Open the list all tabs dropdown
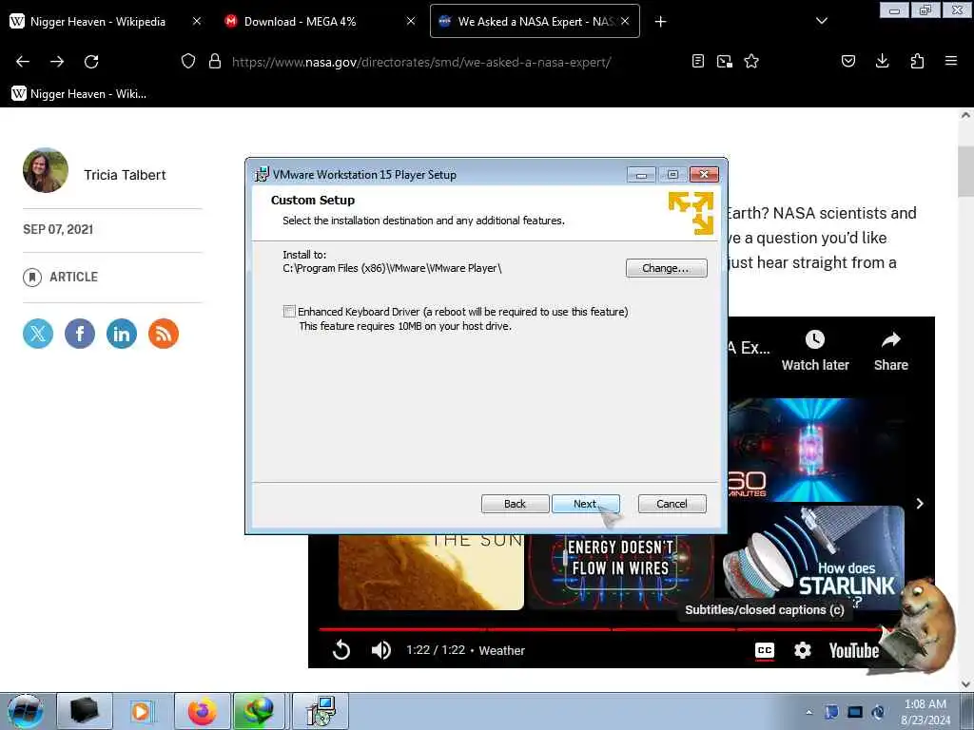The width and height of the screenshot is (974, 730). [x=821, y=21]
